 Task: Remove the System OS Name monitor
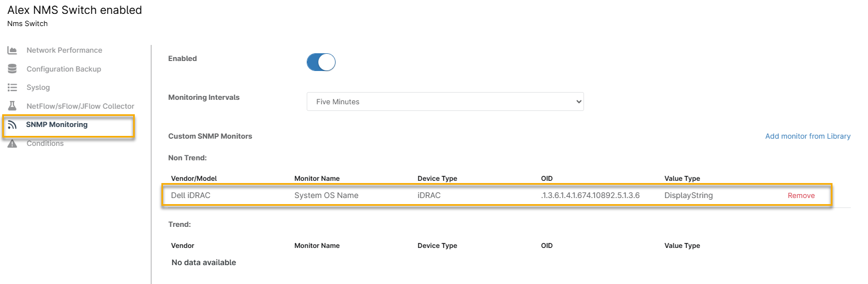coord(801,196)
